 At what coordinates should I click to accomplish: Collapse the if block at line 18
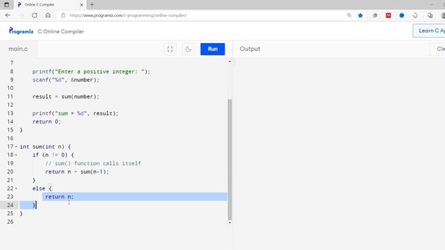[16, 155]
